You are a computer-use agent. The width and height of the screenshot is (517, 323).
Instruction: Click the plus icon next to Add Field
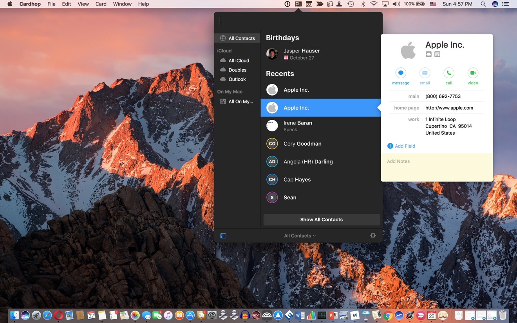[390, 146]
